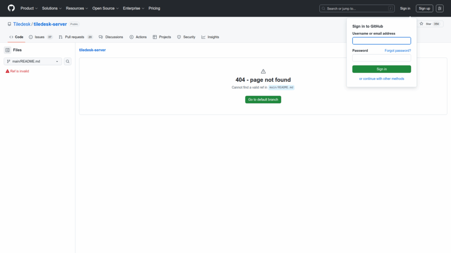Focus the Username or email address field
This screenshot has width=451, height=253.
381,41
